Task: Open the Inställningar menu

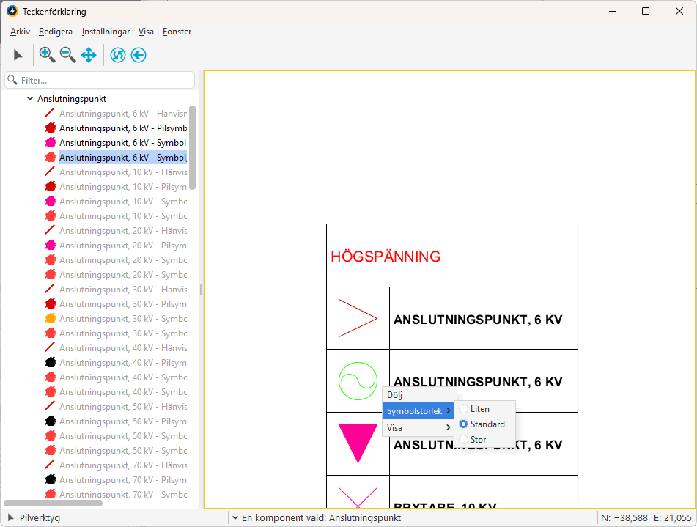Action: point(106,32)
